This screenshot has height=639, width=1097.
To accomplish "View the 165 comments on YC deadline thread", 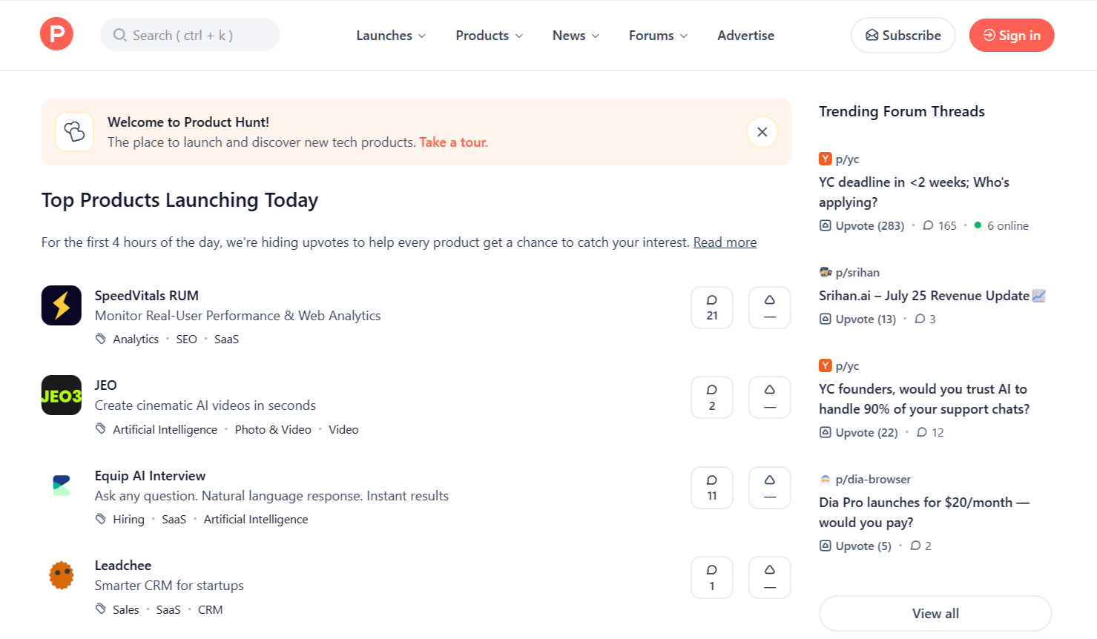I will (x=940, y=226).
